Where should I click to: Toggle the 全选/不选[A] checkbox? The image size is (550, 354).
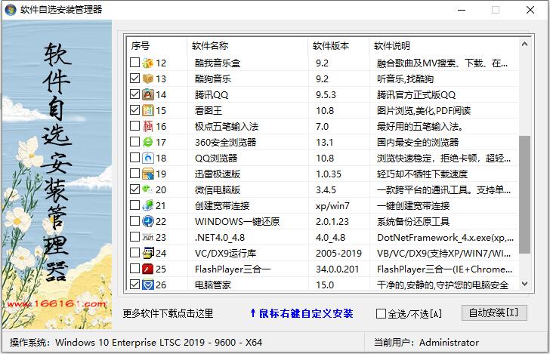[381, 314]
